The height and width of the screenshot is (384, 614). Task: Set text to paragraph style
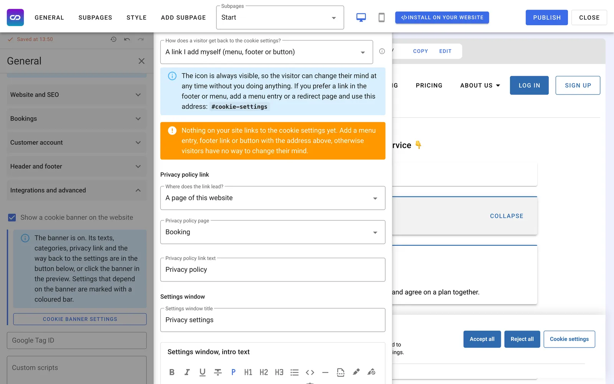[233, 372]
